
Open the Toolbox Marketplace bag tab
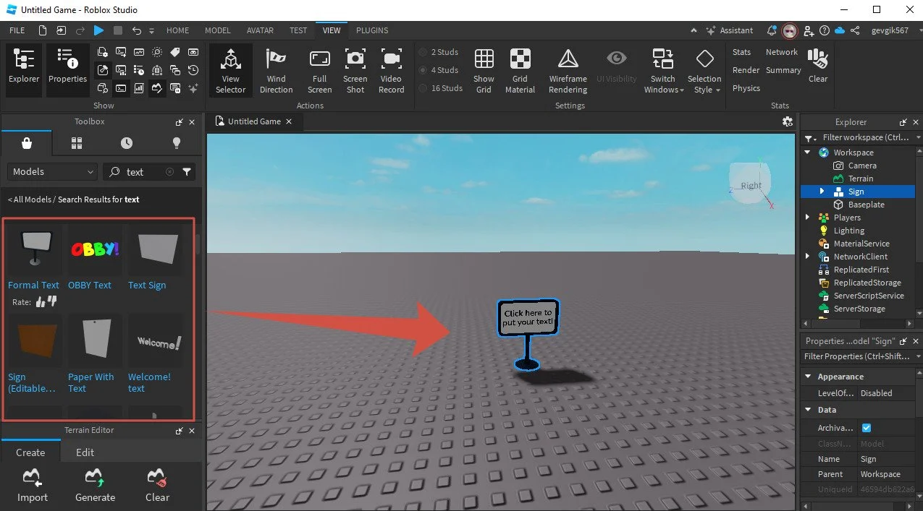[x=27, y=143]
